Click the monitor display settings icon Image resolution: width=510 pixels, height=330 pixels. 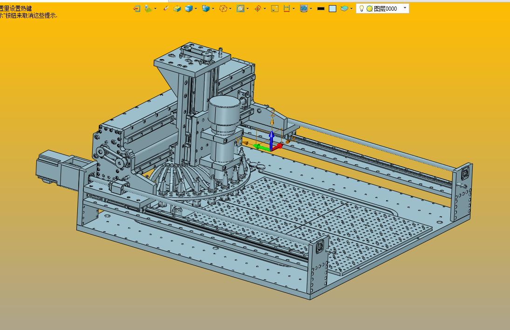[304, 9]
